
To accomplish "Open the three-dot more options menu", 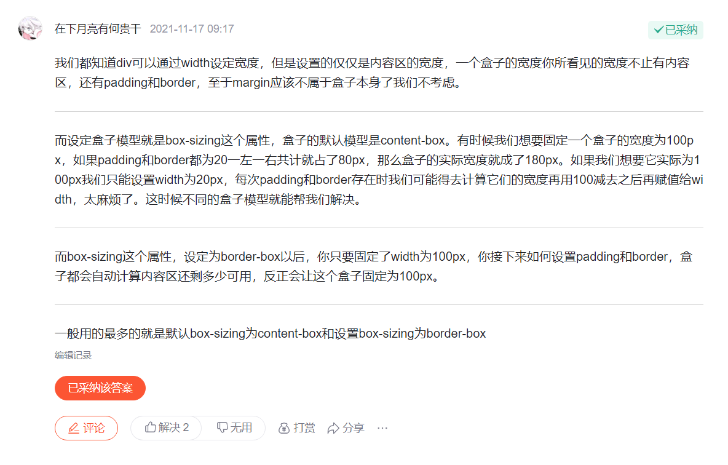I will point(382,428).
